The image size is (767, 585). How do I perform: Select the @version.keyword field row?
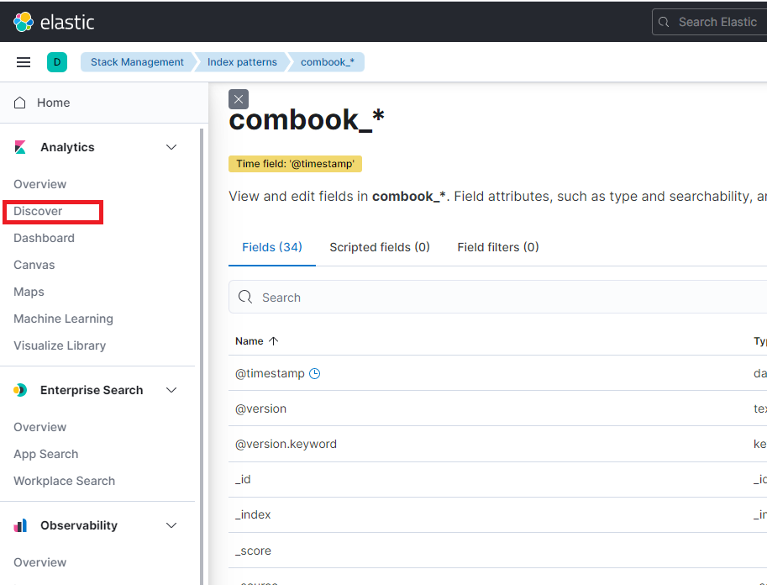497,444
